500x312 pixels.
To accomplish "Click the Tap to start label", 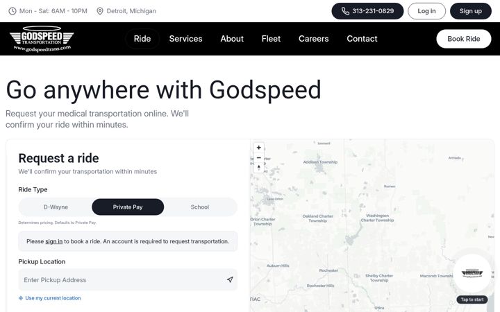I will 472,300.
